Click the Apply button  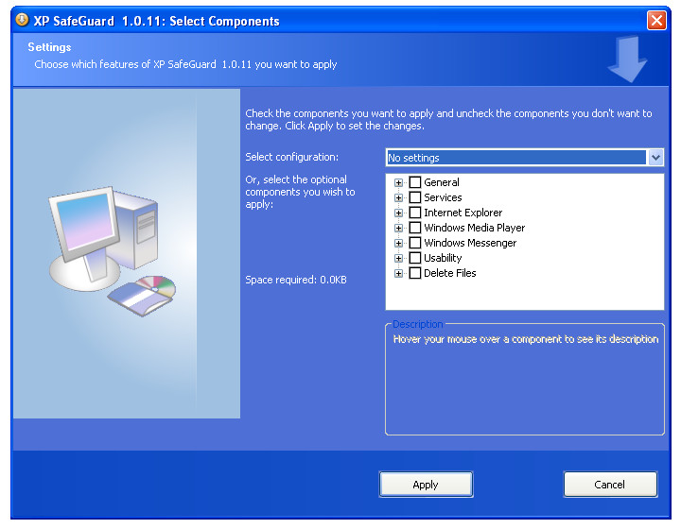tap(426, 485)
